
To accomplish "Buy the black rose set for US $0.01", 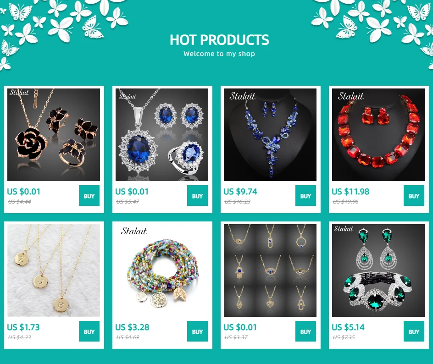I will (89, 196).
